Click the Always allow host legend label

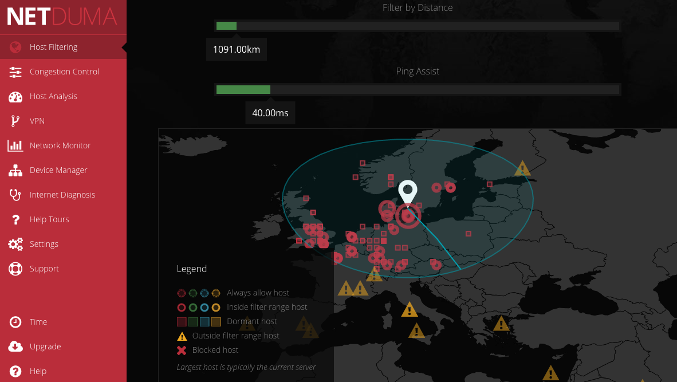(258, 293)
